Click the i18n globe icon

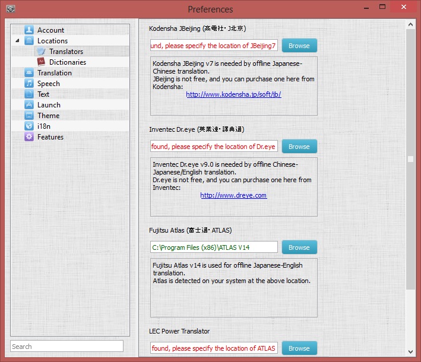(29, 126)
